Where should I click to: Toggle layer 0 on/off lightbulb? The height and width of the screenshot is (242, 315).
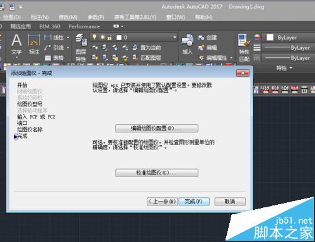(94, 37)
